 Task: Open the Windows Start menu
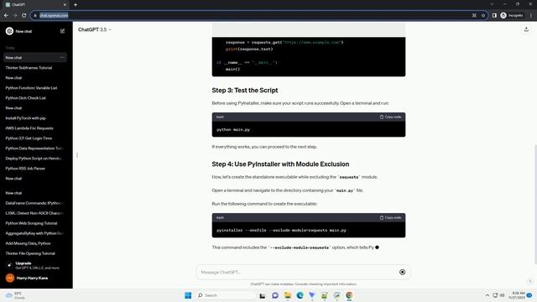[x=188, y=295]
